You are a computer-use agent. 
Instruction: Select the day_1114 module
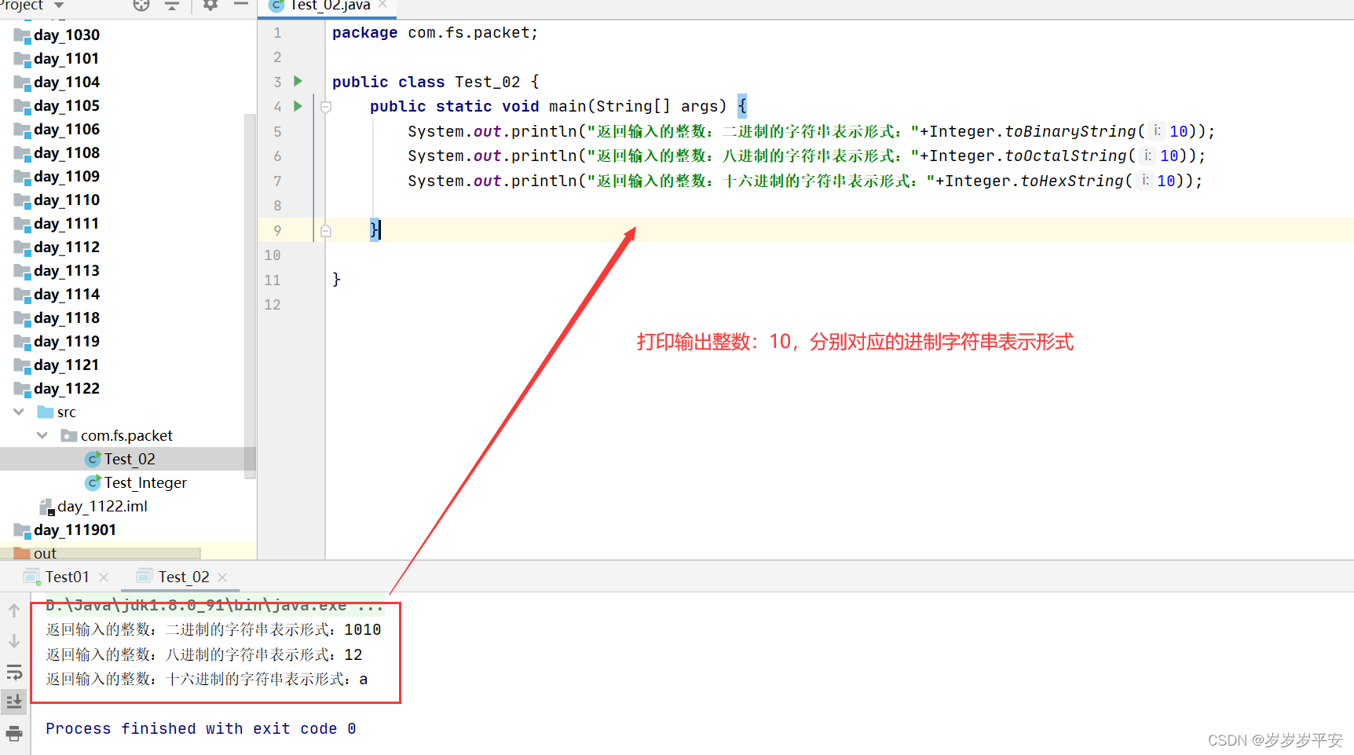coord(67,294)
